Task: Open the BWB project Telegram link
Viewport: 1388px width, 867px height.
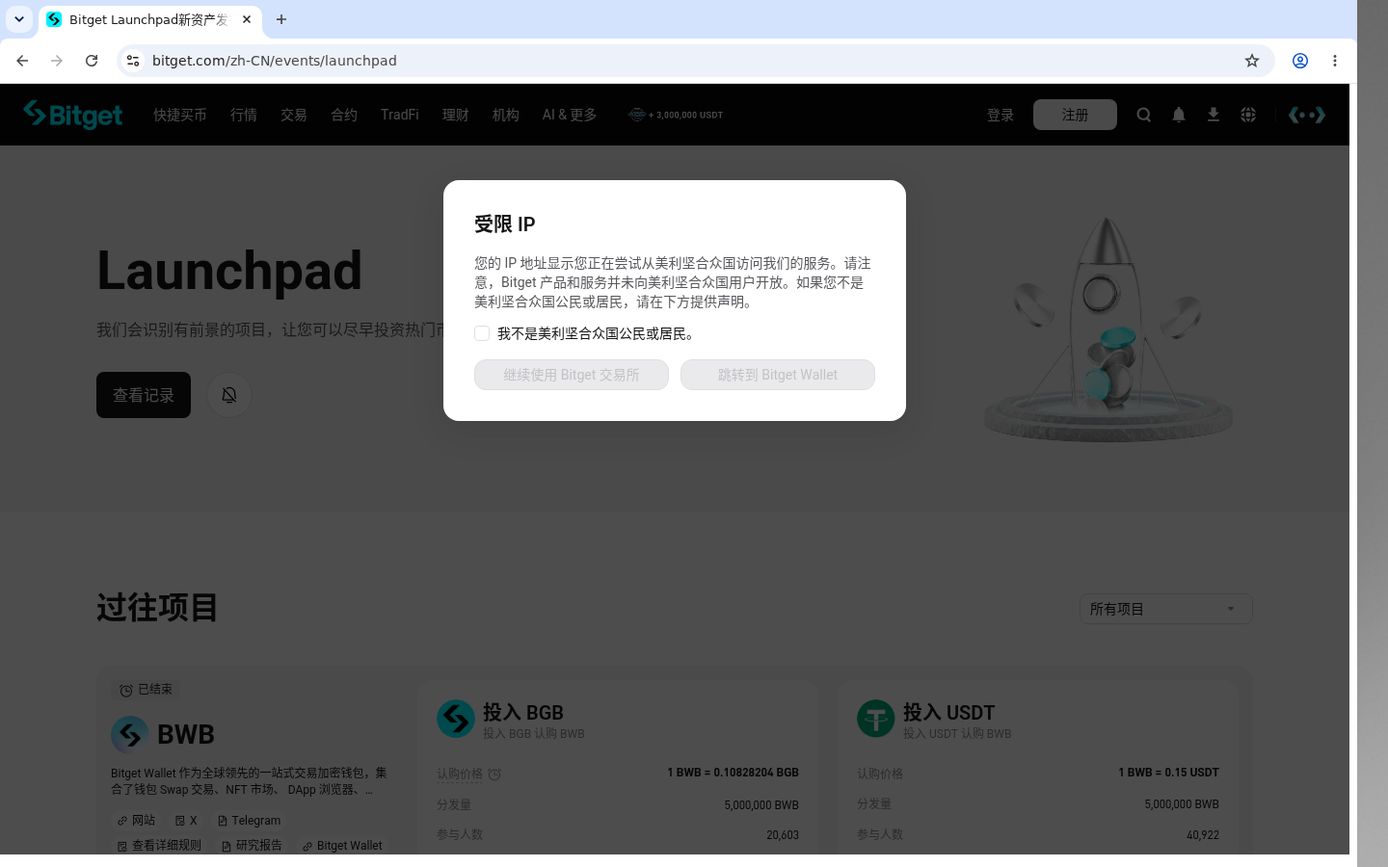Action: (250, 821)
